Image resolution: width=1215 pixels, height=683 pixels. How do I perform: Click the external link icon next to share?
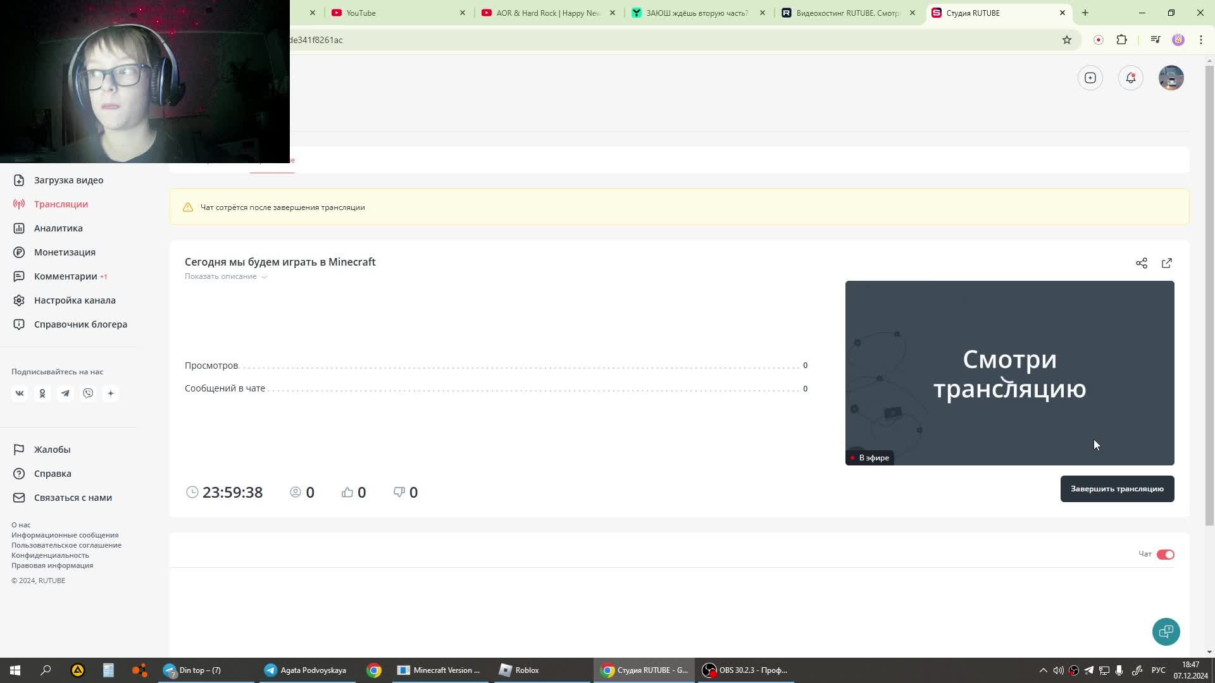(x=1168, y=262)
